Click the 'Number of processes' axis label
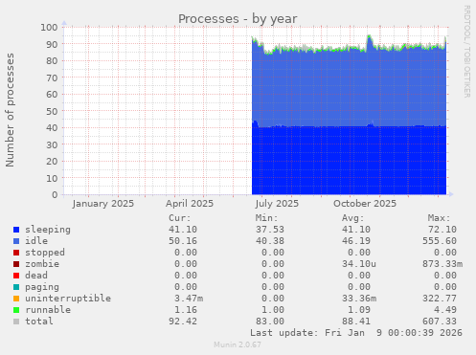The width and height of the screenshot is (476, 355). coord(10,110)
